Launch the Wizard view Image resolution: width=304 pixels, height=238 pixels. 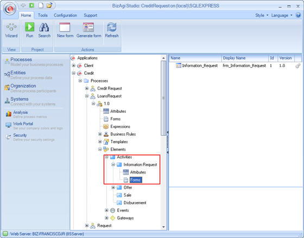11,30
